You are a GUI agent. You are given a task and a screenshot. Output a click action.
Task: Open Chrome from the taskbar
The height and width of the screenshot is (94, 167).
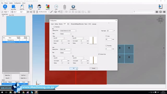[23, 92]
